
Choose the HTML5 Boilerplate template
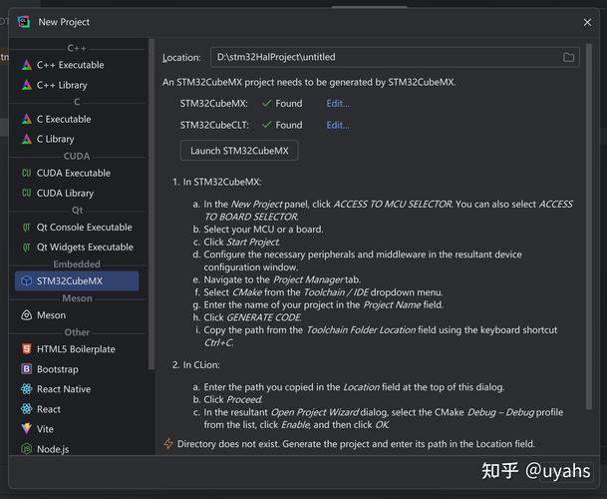(77, 349)
